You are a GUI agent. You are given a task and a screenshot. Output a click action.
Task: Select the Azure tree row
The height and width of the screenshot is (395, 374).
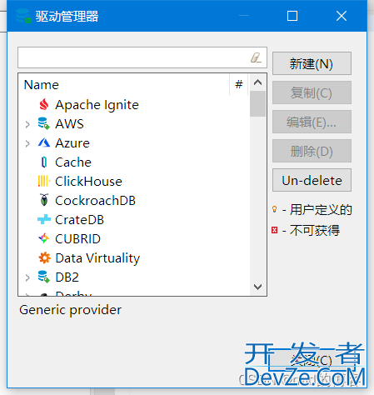pyautogui.click(x=134, y=142)
